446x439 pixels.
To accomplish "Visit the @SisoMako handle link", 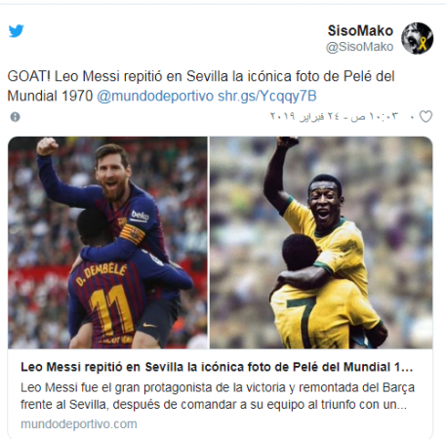I will [x=359, y=47].
